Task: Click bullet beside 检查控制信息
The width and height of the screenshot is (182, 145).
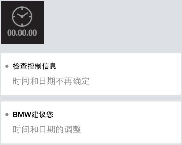Action: coord(7,66)
